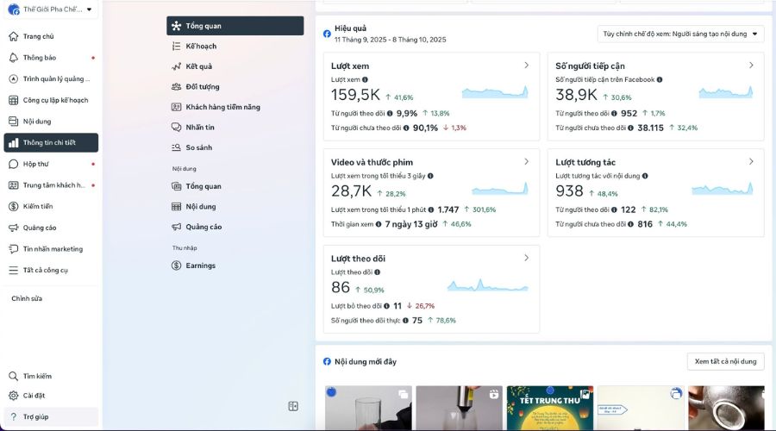Select Thông tin chi tiết bar chart icon
Image resolution: width=776 pixels, height=431 pixels.
pos(13,142)
